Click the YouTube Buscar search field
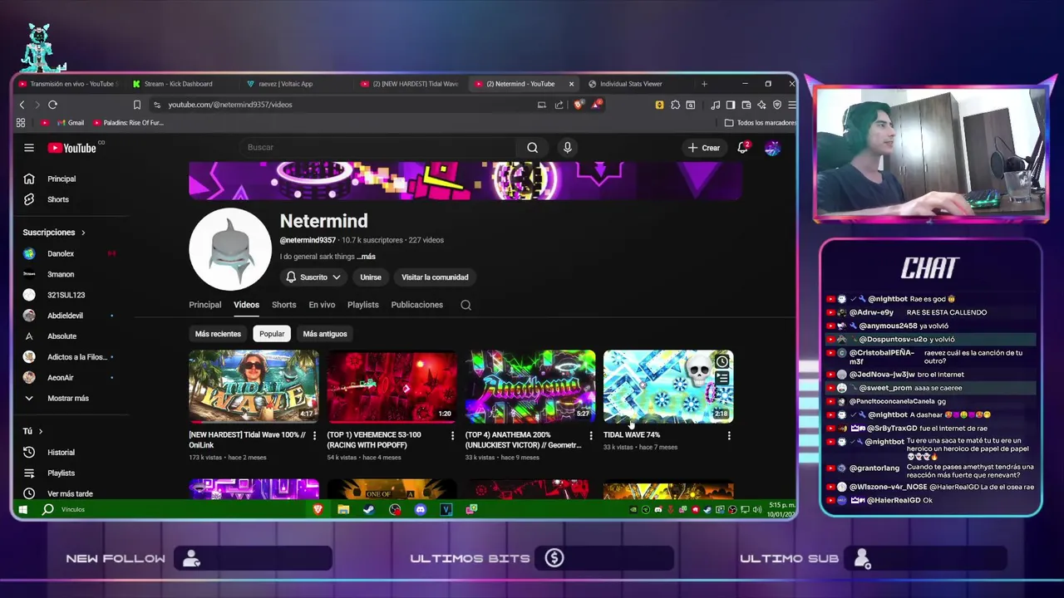This screenshot has width=1064, height=598. tap(379, 148)
